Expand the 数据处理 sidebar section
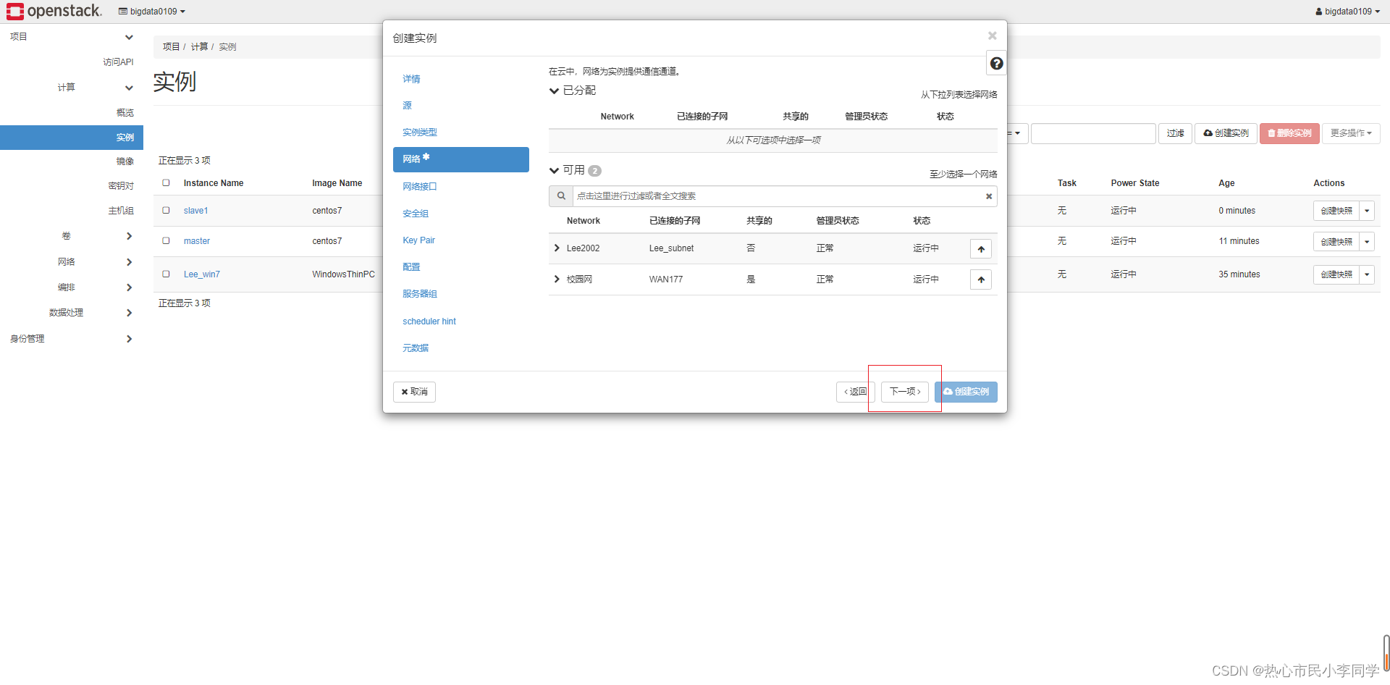The image size is (1390, 685). (129, 313)
